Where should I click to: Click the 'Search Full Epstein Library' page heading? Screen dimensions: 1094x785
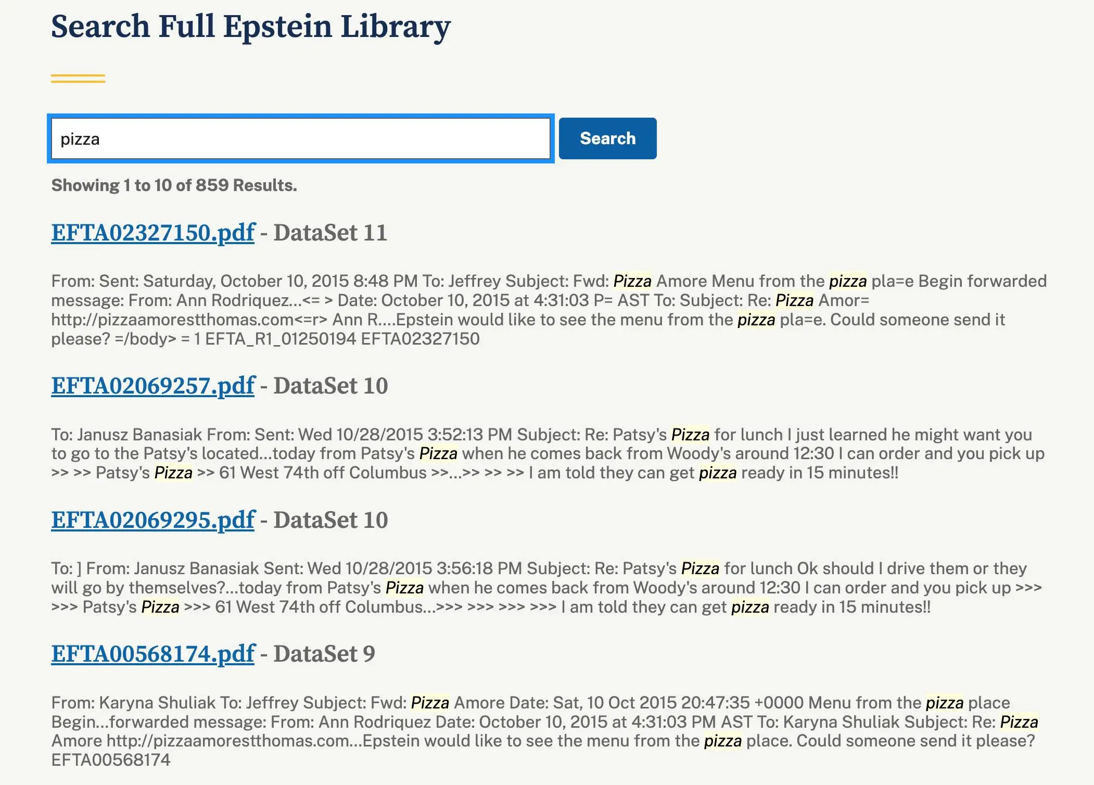pyautogui.click(x=250, y=26)
